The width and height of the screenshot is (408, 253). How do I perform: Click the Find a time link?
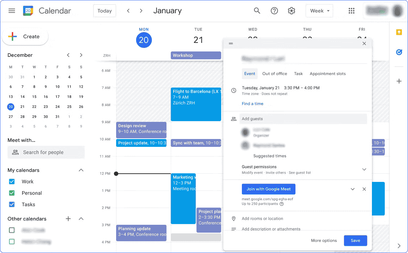pos(252,104)
